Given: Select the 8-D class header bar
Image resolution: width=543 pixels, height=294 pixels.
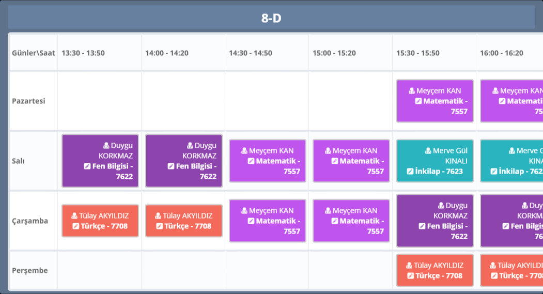Looking at the screenshot, I should [271, 19].
